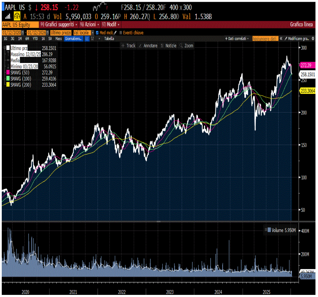Click white Ultimo prz color swatch

(8, 48)
